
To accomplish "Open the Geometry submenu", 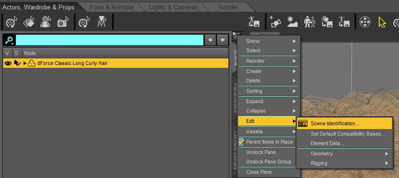I will tap(344, 154).
